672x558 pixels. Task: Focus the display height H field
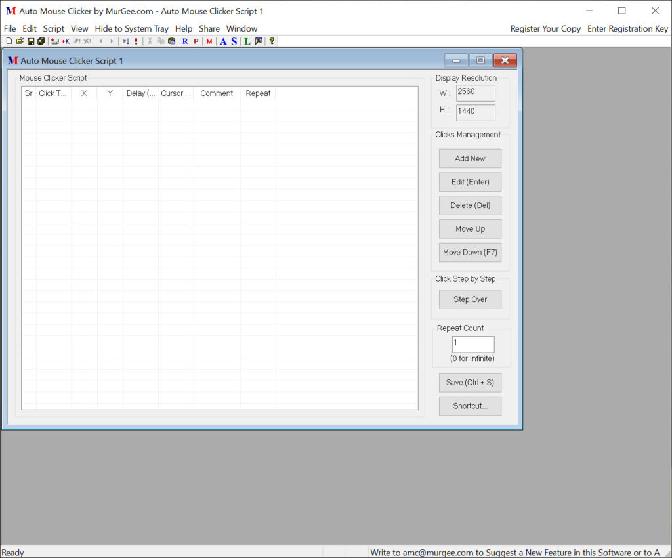[x=475, y=113]
